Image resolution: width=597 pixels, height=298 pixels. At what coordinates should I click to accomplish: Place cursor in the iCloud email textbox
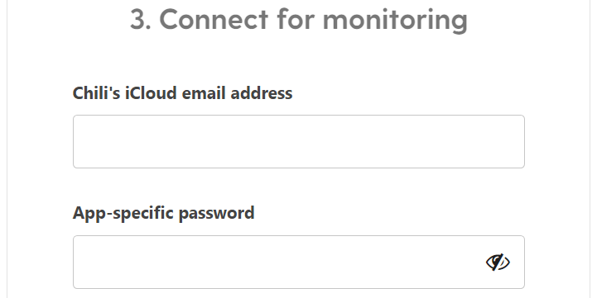click(299, 142)
